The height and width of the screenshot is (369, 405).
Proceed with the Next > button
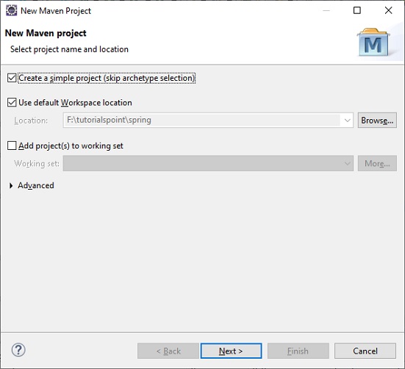231,351
